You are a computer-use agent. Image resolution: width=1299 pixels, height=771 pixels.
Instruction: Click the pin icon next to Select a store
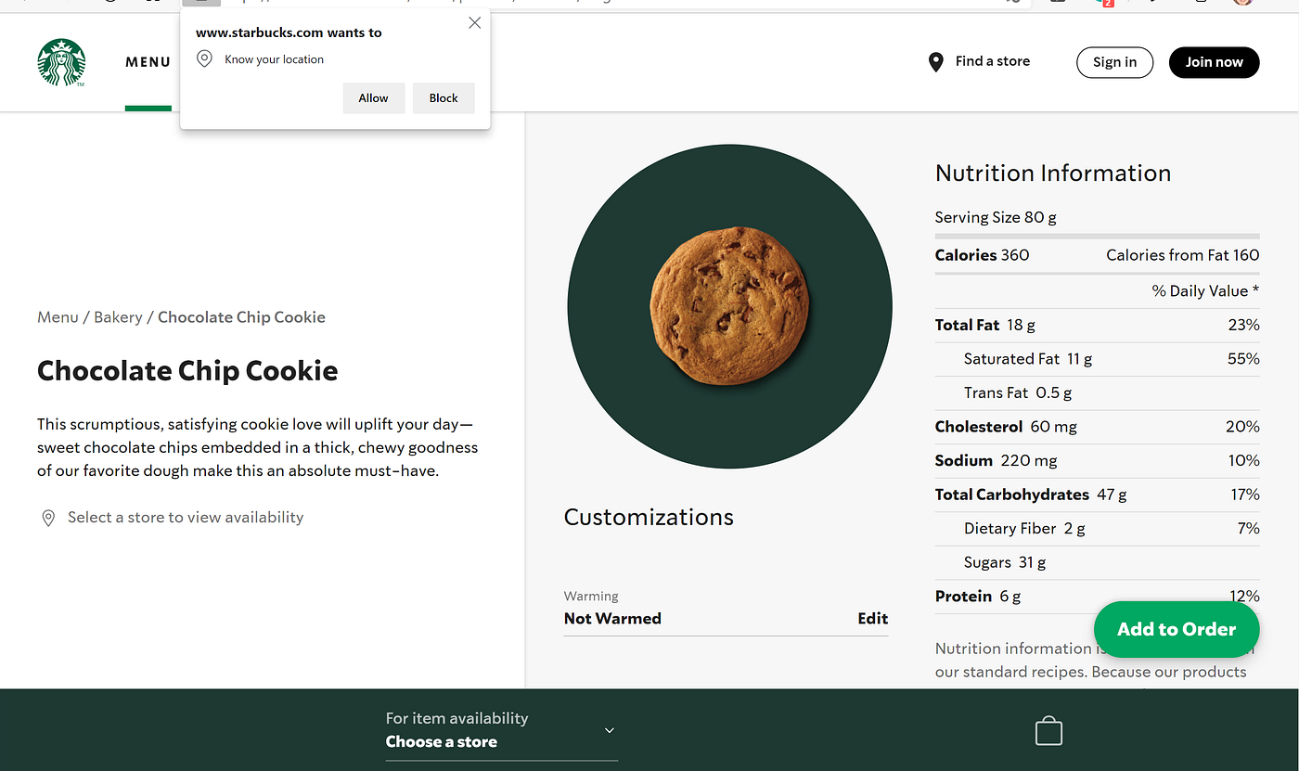[48, 518]
